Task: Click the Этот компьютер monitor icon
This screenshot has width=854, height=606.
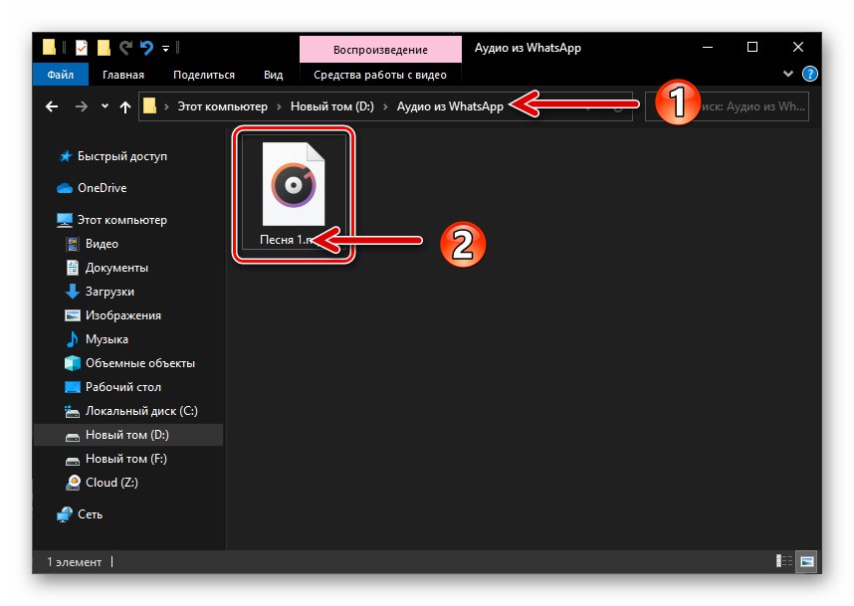Action: [x=65, y=221]
